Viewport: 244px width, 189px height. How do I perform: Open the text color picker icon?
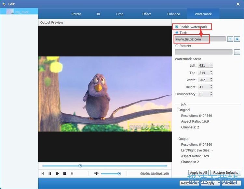click(x=237, y=39)
